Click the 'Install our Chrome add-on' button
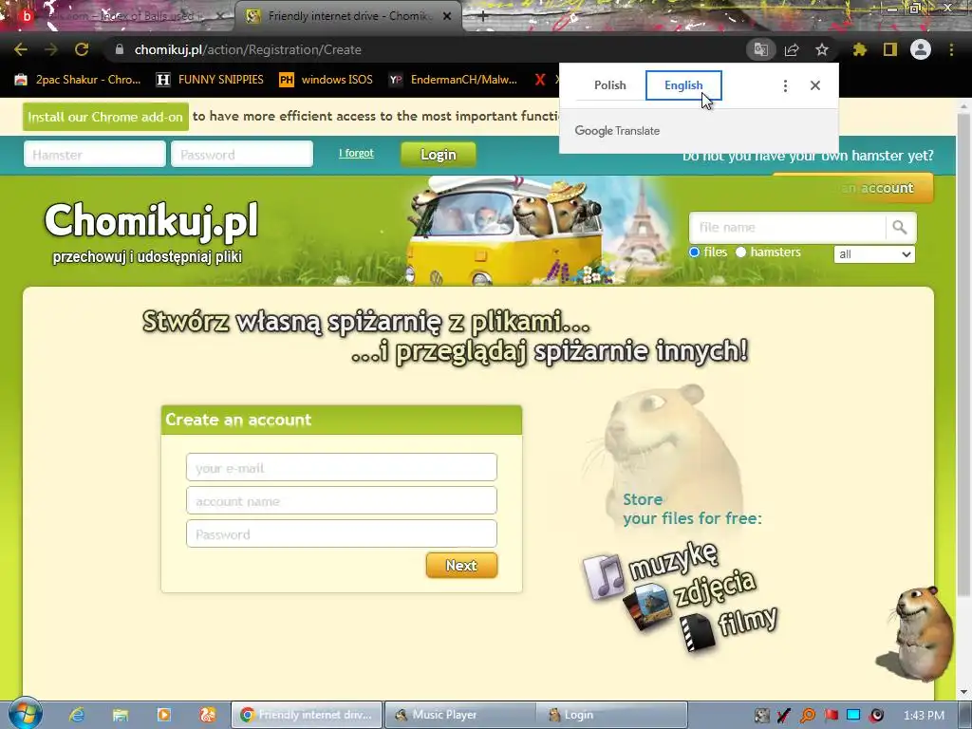The image size is (972, 729). (x=105, y=117)
